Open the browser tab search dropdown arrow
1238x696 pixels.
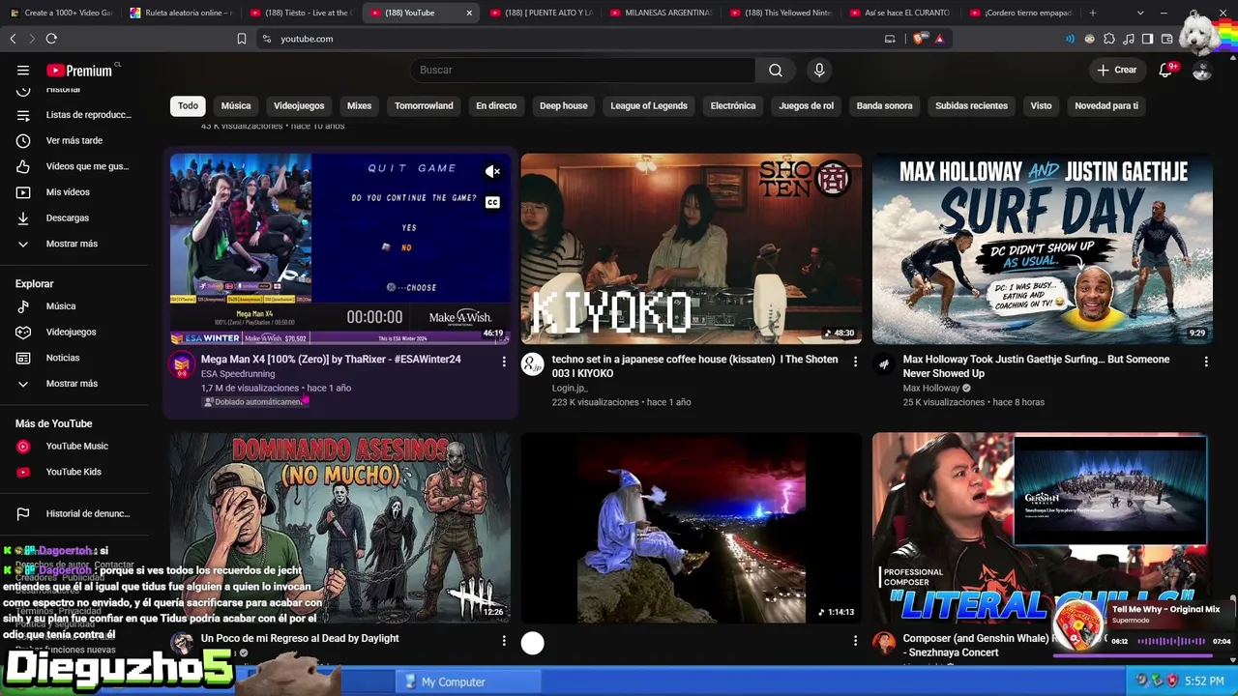(x=1140, y=13)
